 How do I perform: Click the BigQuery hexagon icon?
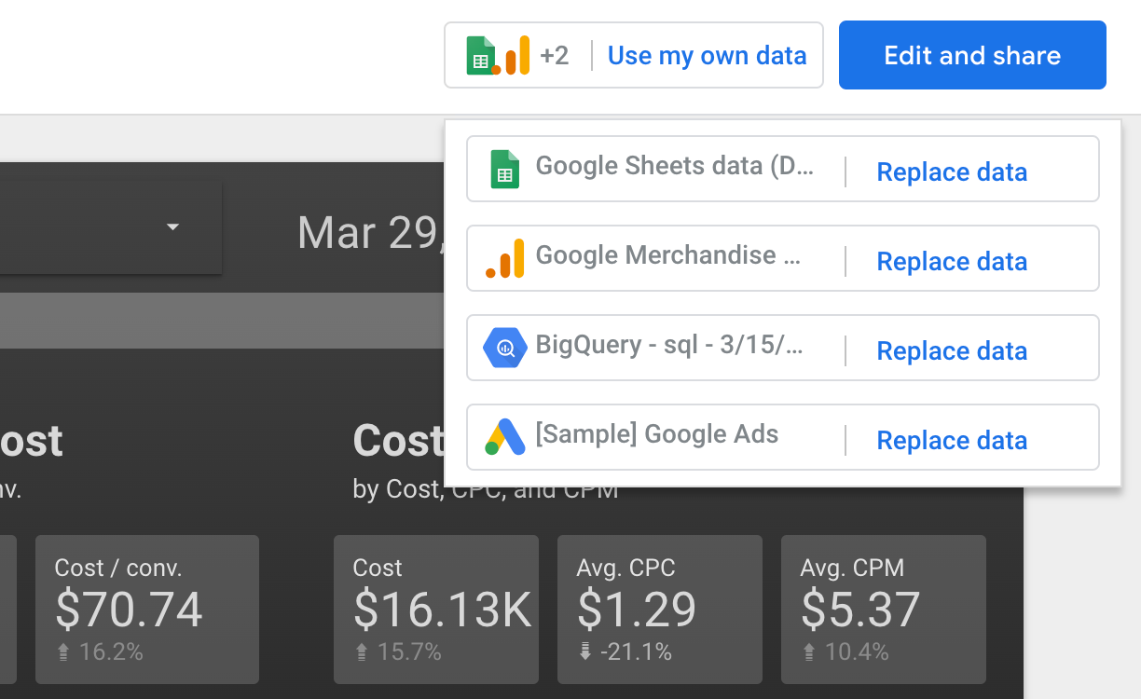coord(504,349)
